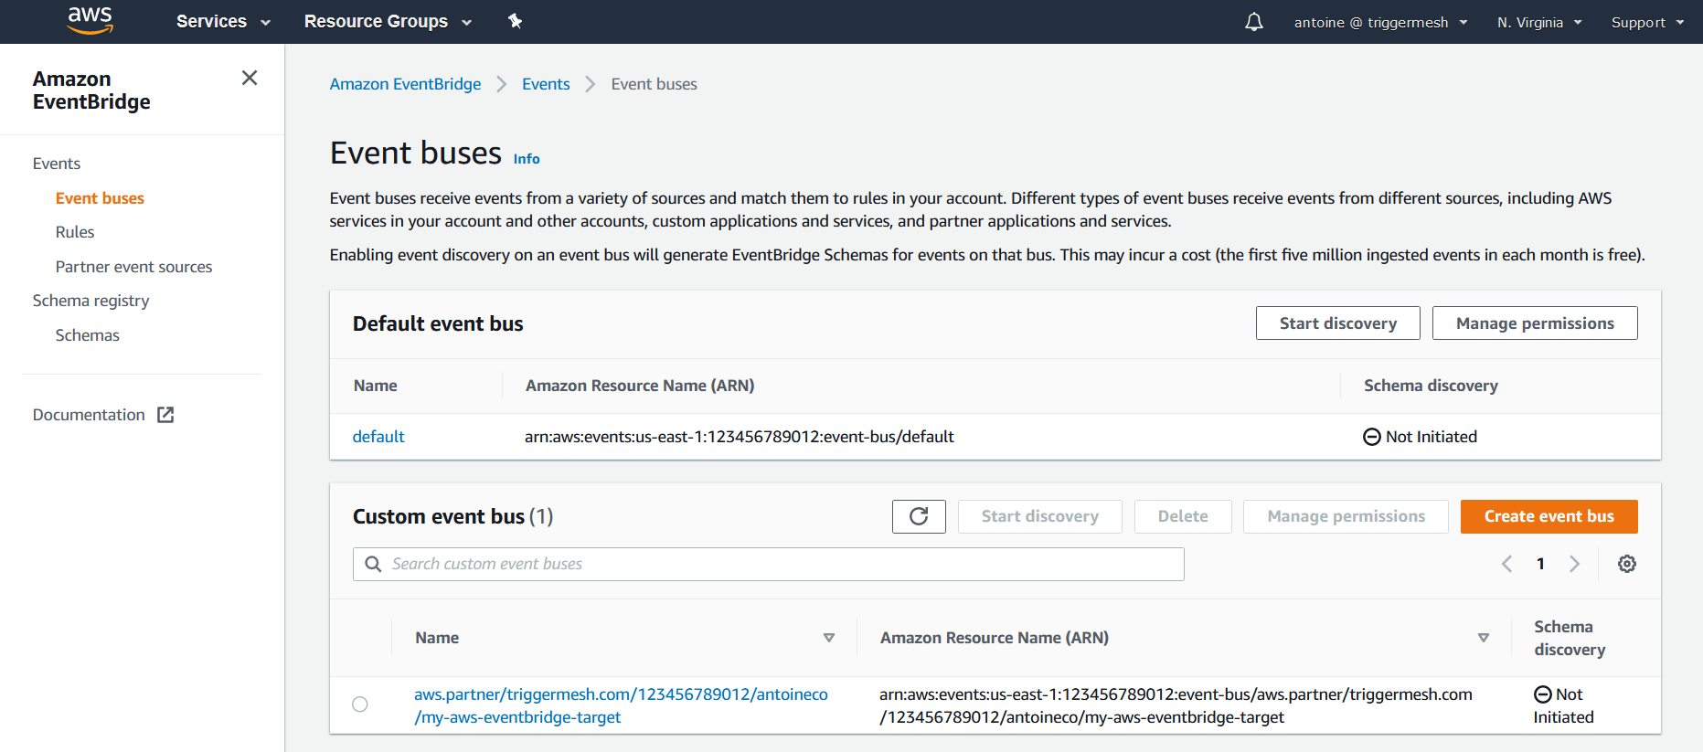1703x752 pixels.
Task: Expand the Services dropdown menu
Action: tap(223, 21)
